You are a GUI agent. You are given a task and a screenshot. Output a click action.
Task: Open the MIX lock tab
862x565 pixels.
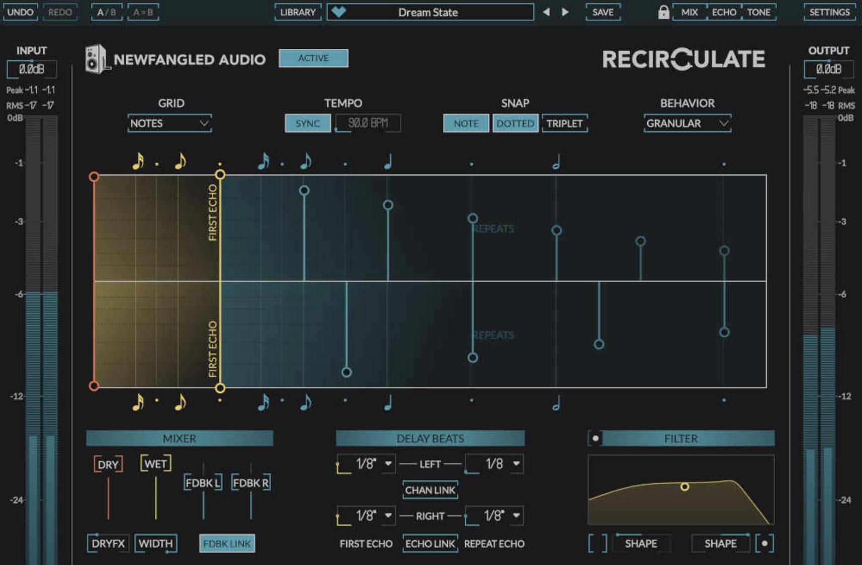689,12
